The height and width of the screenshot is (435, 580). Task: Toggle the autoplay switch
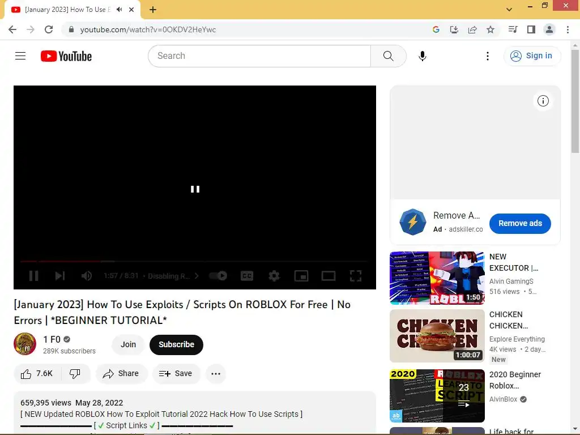(x=218, y=276)
